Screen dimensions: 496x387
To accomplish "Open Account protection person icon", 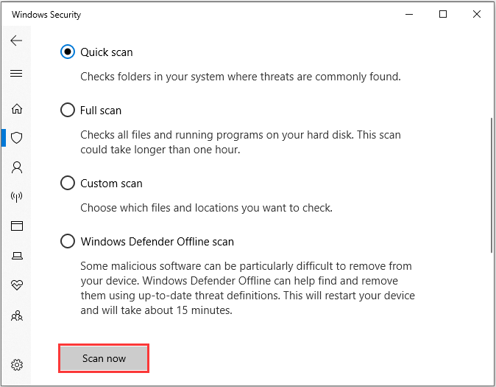I will [17, 167].
